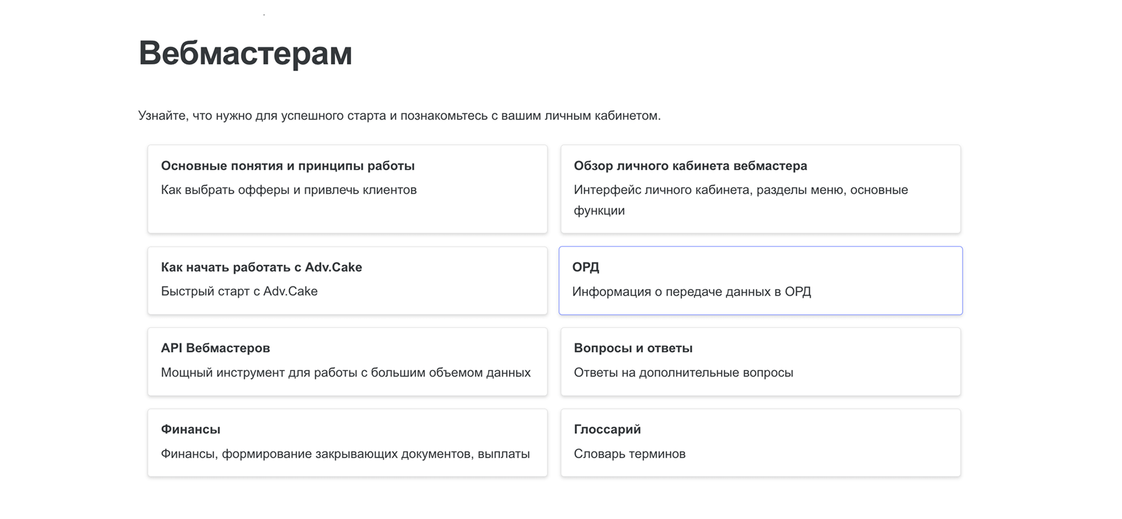Image resolution: width=1122 pixels, height=519 pixels.
Task: Open the "Глоссарий" card
Action: 607,429
